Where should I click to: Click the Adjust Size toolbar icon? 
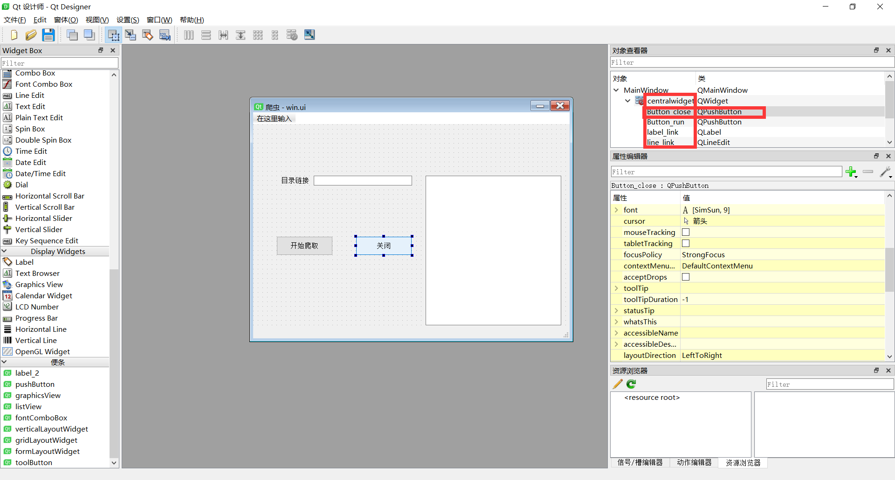pyautogui.click(x=310, y=35)
